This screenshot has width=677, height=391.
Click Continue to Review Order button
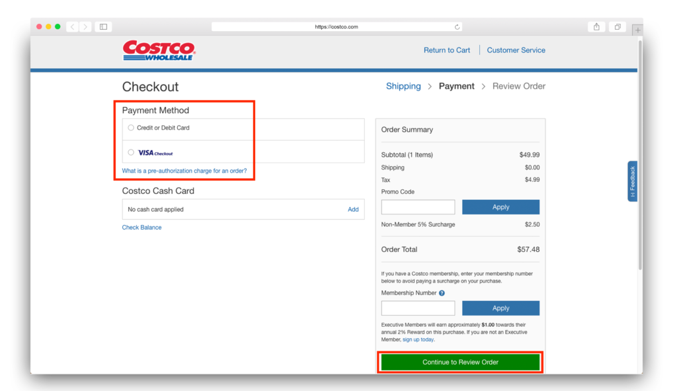pyautogui.click(x=460, y=362)
